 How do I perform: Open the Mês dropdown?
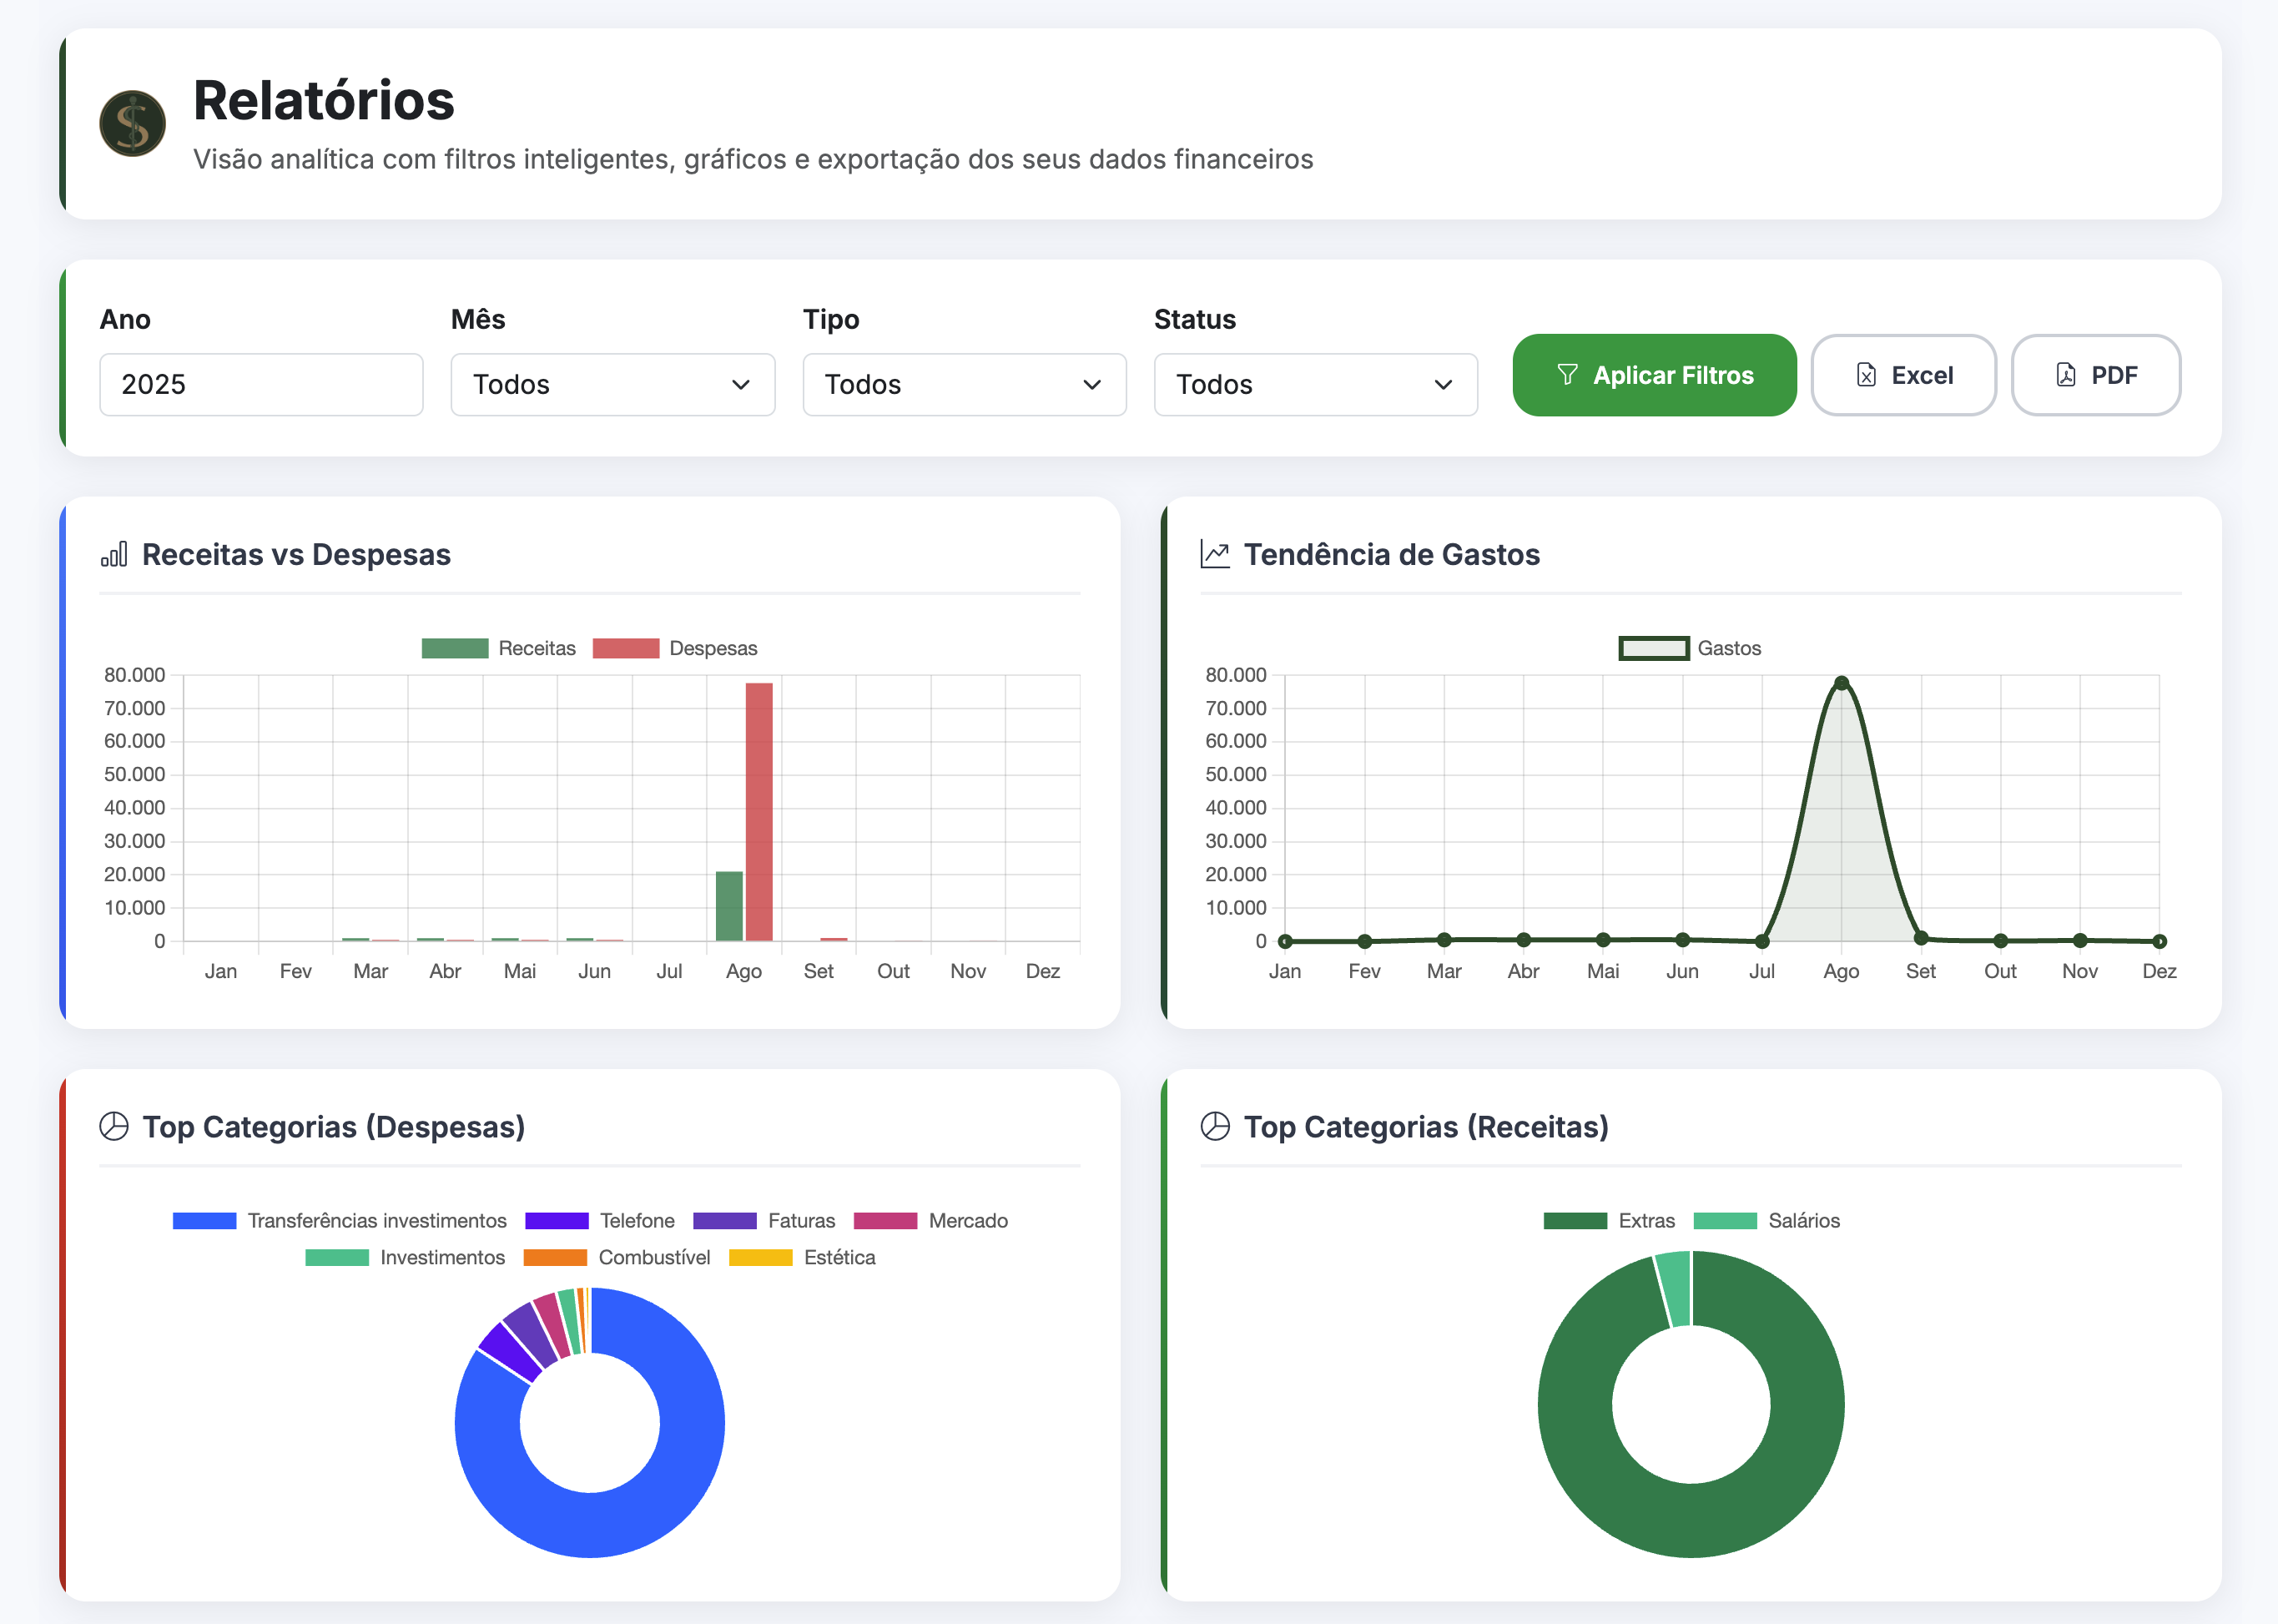pos(612,385)
